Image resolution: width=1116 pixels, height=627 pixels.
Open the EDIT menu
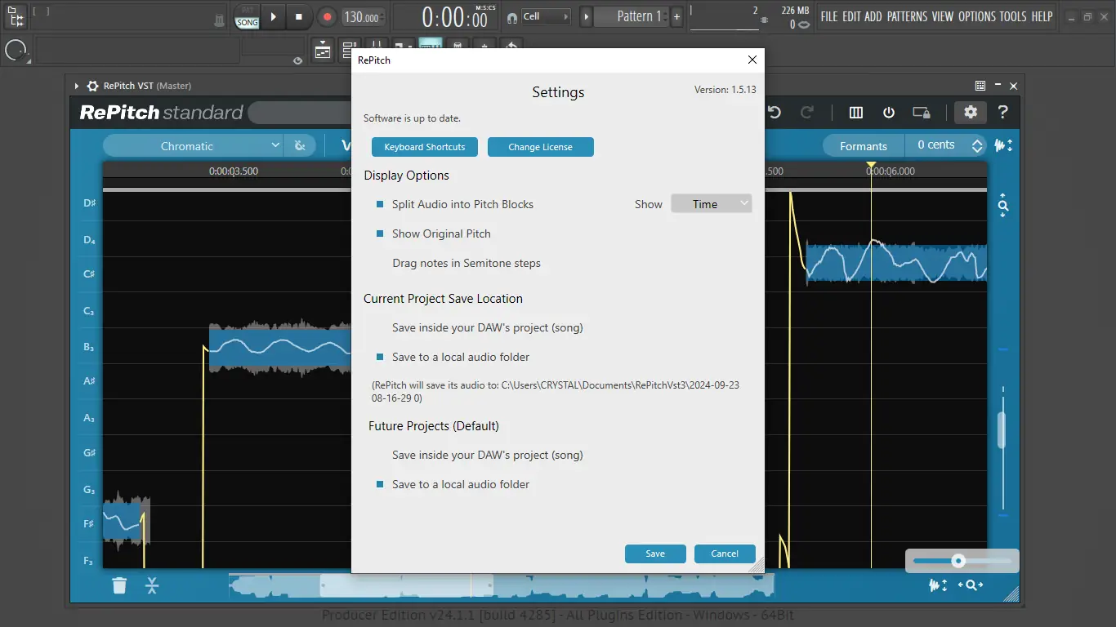(851, 16)
